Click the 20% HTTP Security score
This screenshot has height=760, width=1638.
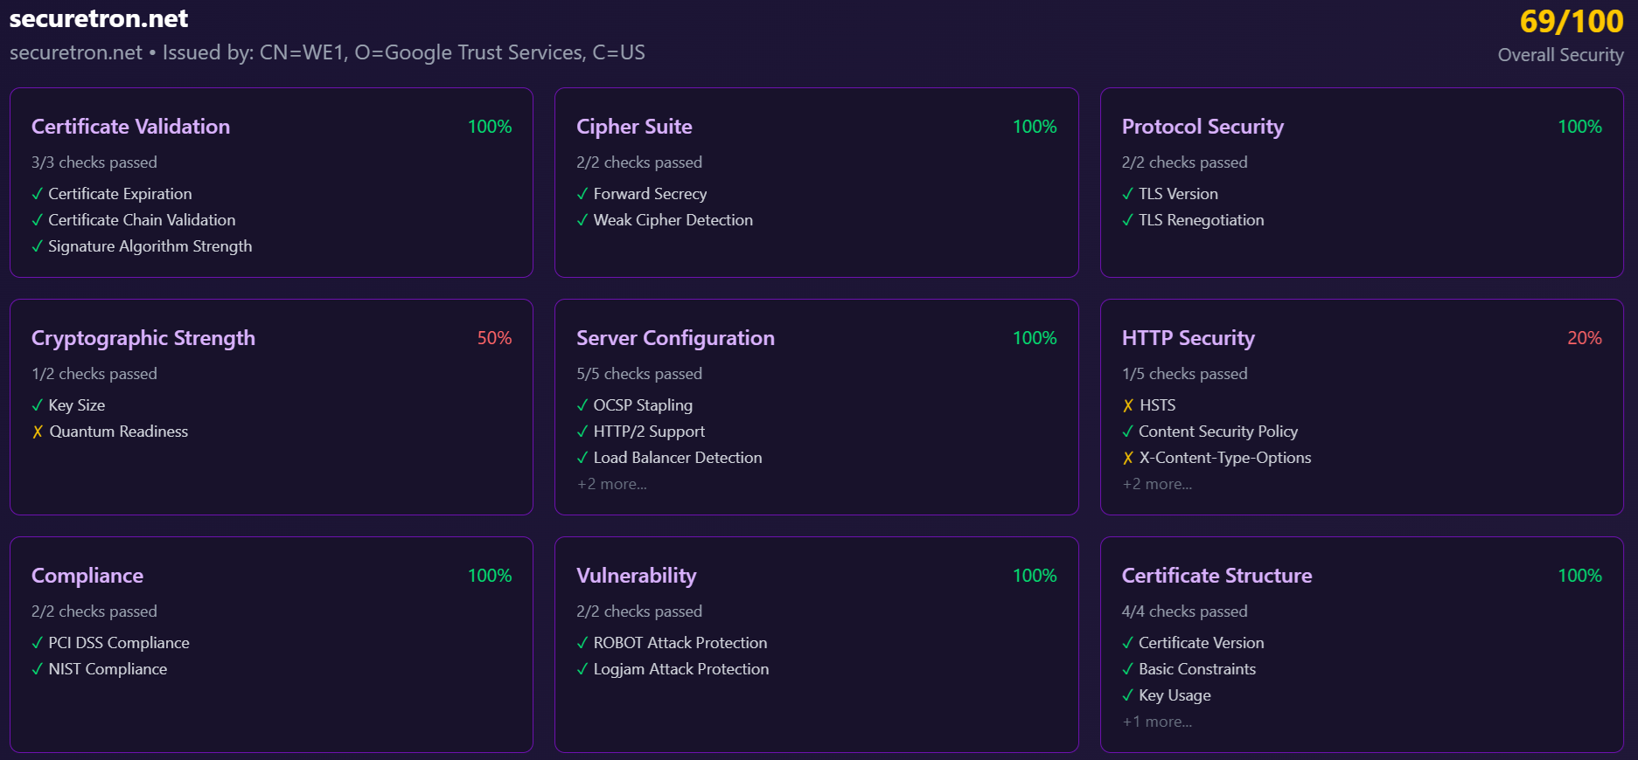pyautogui.click(x=1584, y=338)
